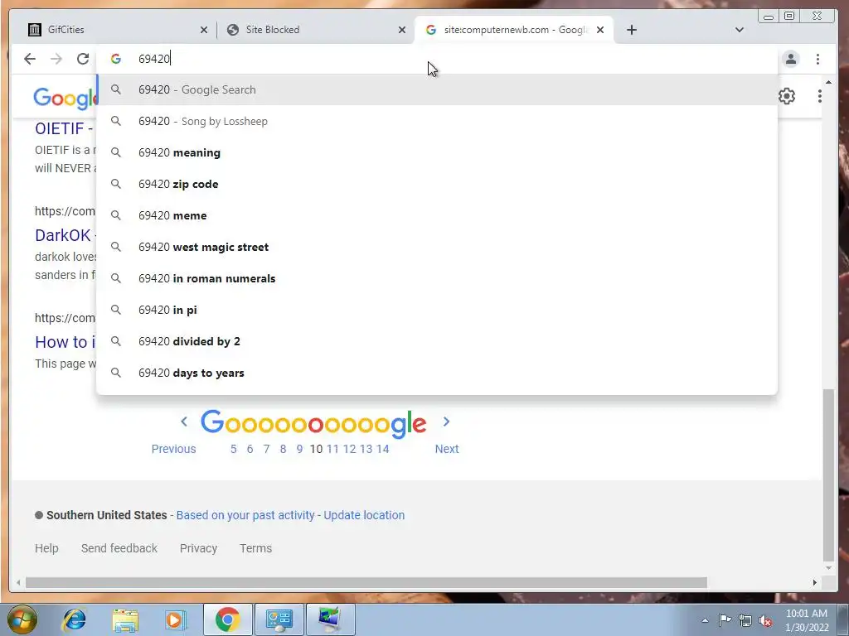
Task: Open the Chrome profile avatar menu
Action: click(x=790, y=59)
